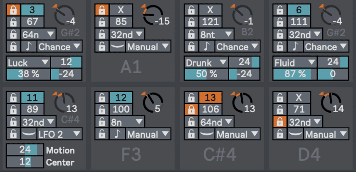Toggle the curve icon in the D4 cell
Viewport: 356px width, 172px height.
point(295,134)
